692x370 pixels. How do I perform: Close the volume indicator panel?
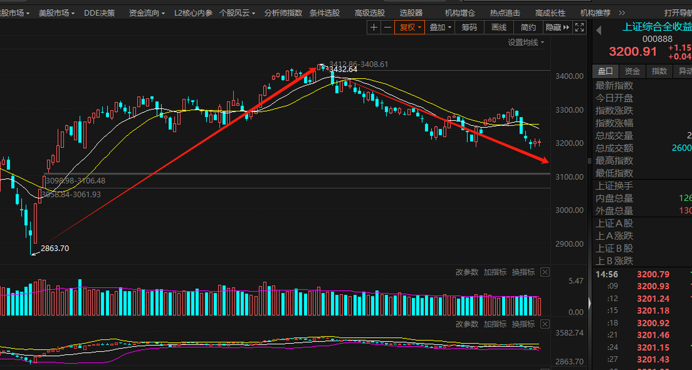(x=545, y=272)
